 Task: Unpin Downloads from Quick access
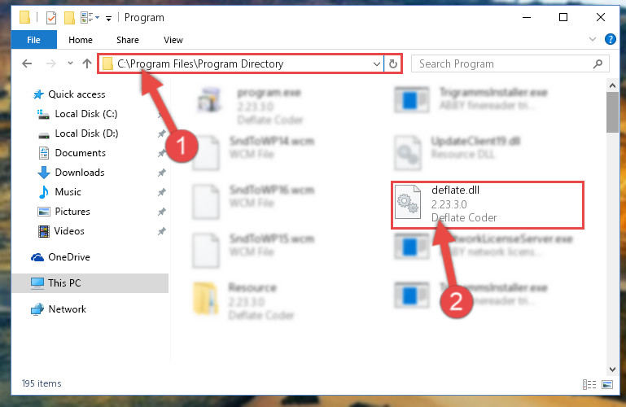(161, 173)
